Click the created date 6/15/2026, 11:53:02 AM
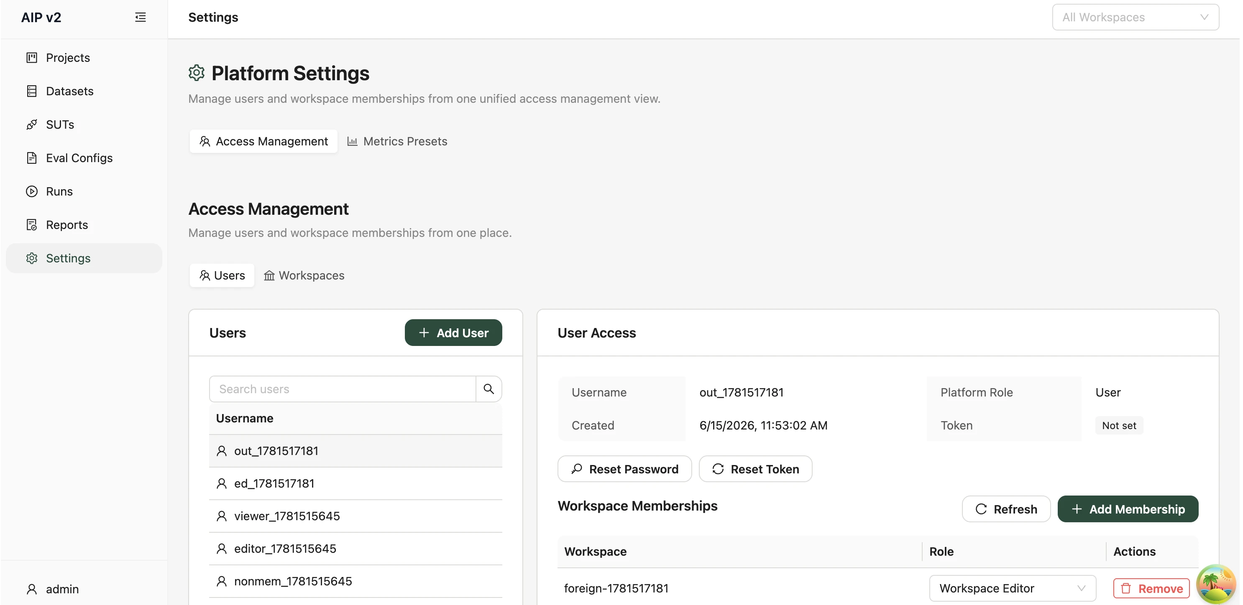 pyautogui.click(x=763, y=425)
